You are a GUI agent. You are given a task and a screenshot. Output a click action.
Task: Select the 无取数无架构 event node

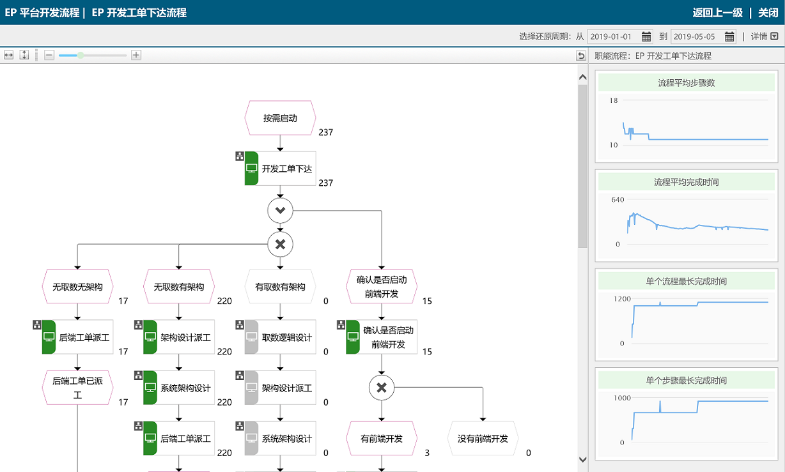(x=77, y=287)
